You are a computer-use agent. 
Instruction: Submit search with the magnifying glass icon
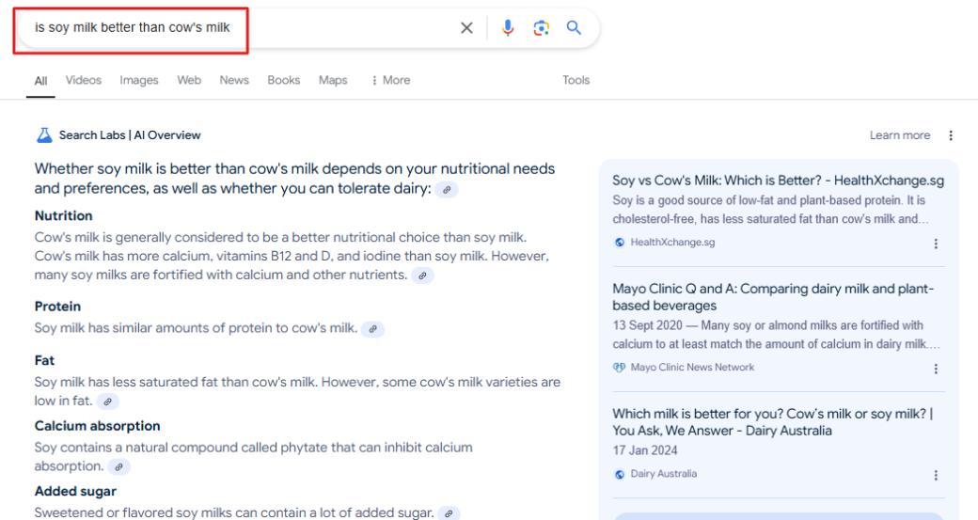(x=574, y=27)
